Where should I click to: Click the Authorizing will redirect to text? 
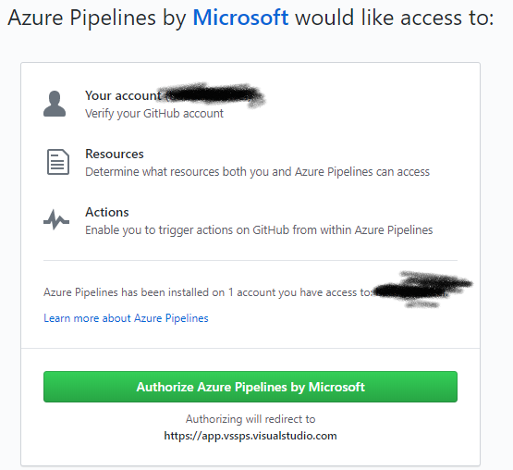(250, 419)
